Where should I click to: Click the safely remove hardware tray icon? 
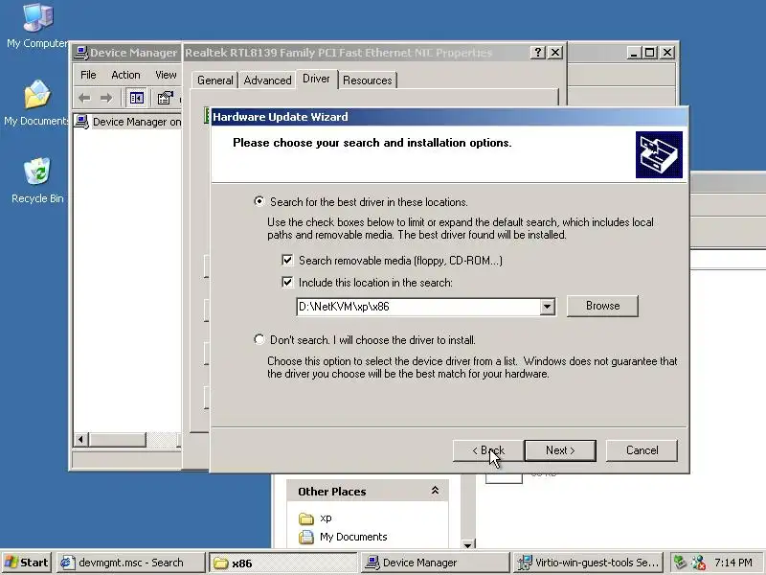pyautogui.click(x=680, y=563)
